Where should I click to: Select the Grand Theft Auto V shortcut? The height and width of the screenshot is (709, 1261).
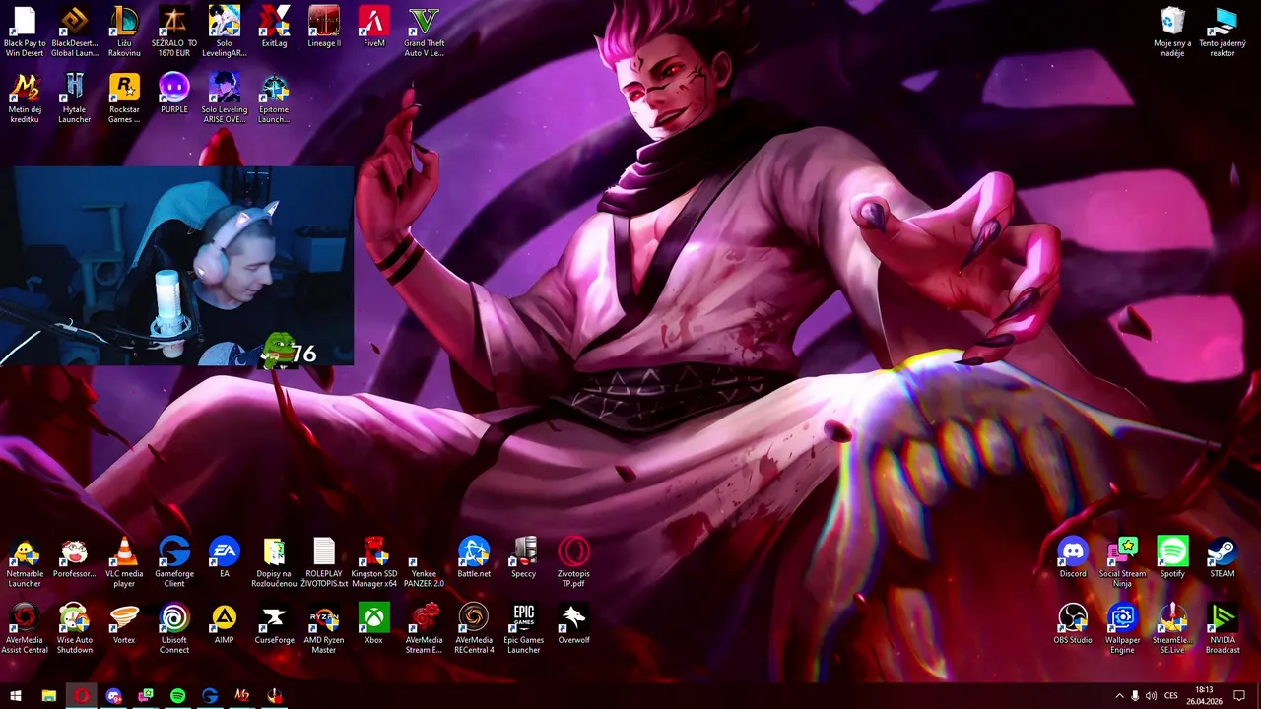tap(424, 32)
